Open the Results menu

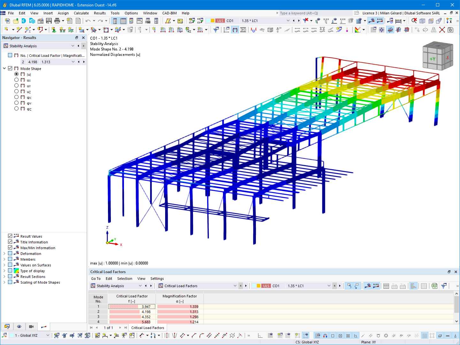coord(100,13)
